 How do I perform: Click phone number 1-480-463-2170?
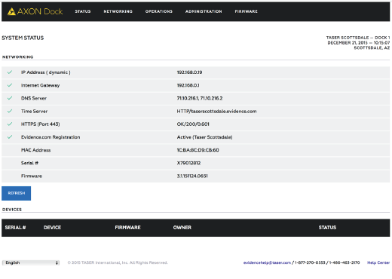click(x=345, y=262)
